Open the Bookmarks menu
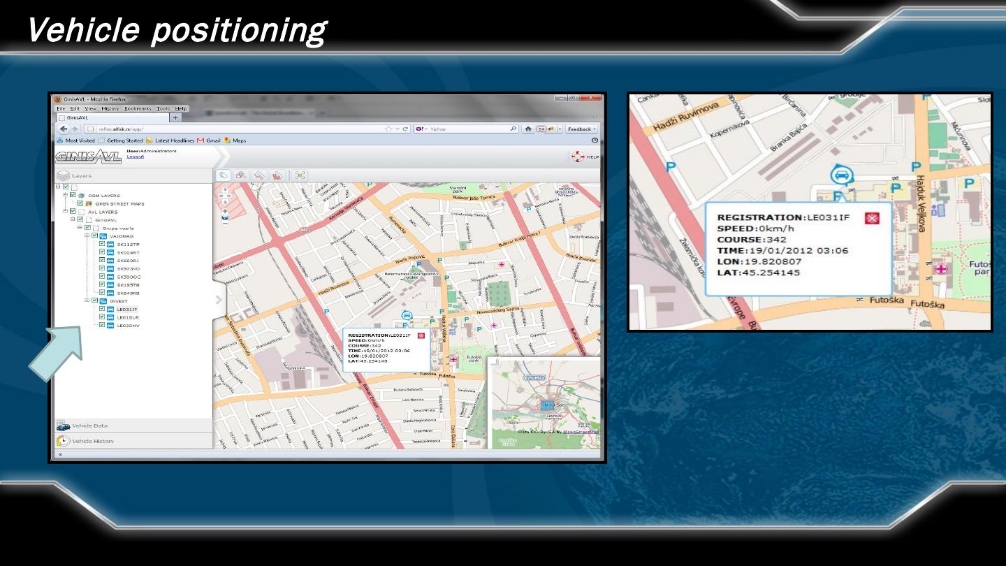The height and width of the screenshot is (566, 1006). coord(138,109)
